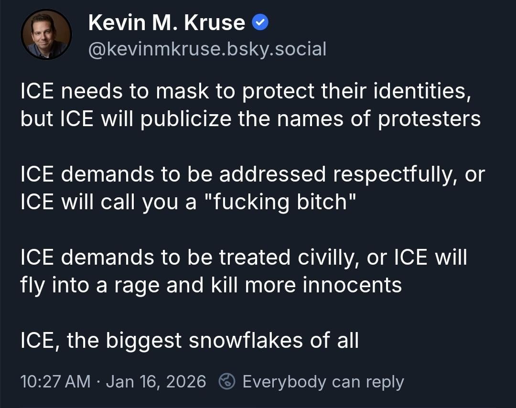Viewport: 516px width, 408px height.
Task: Select the word "biggest" in the last line
Action: (143, 341)
